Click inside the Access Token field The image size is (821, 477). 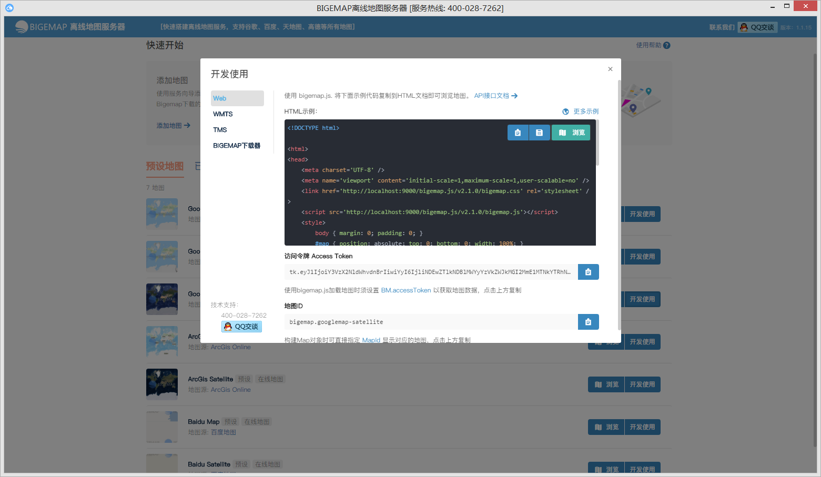pos(431,272)
